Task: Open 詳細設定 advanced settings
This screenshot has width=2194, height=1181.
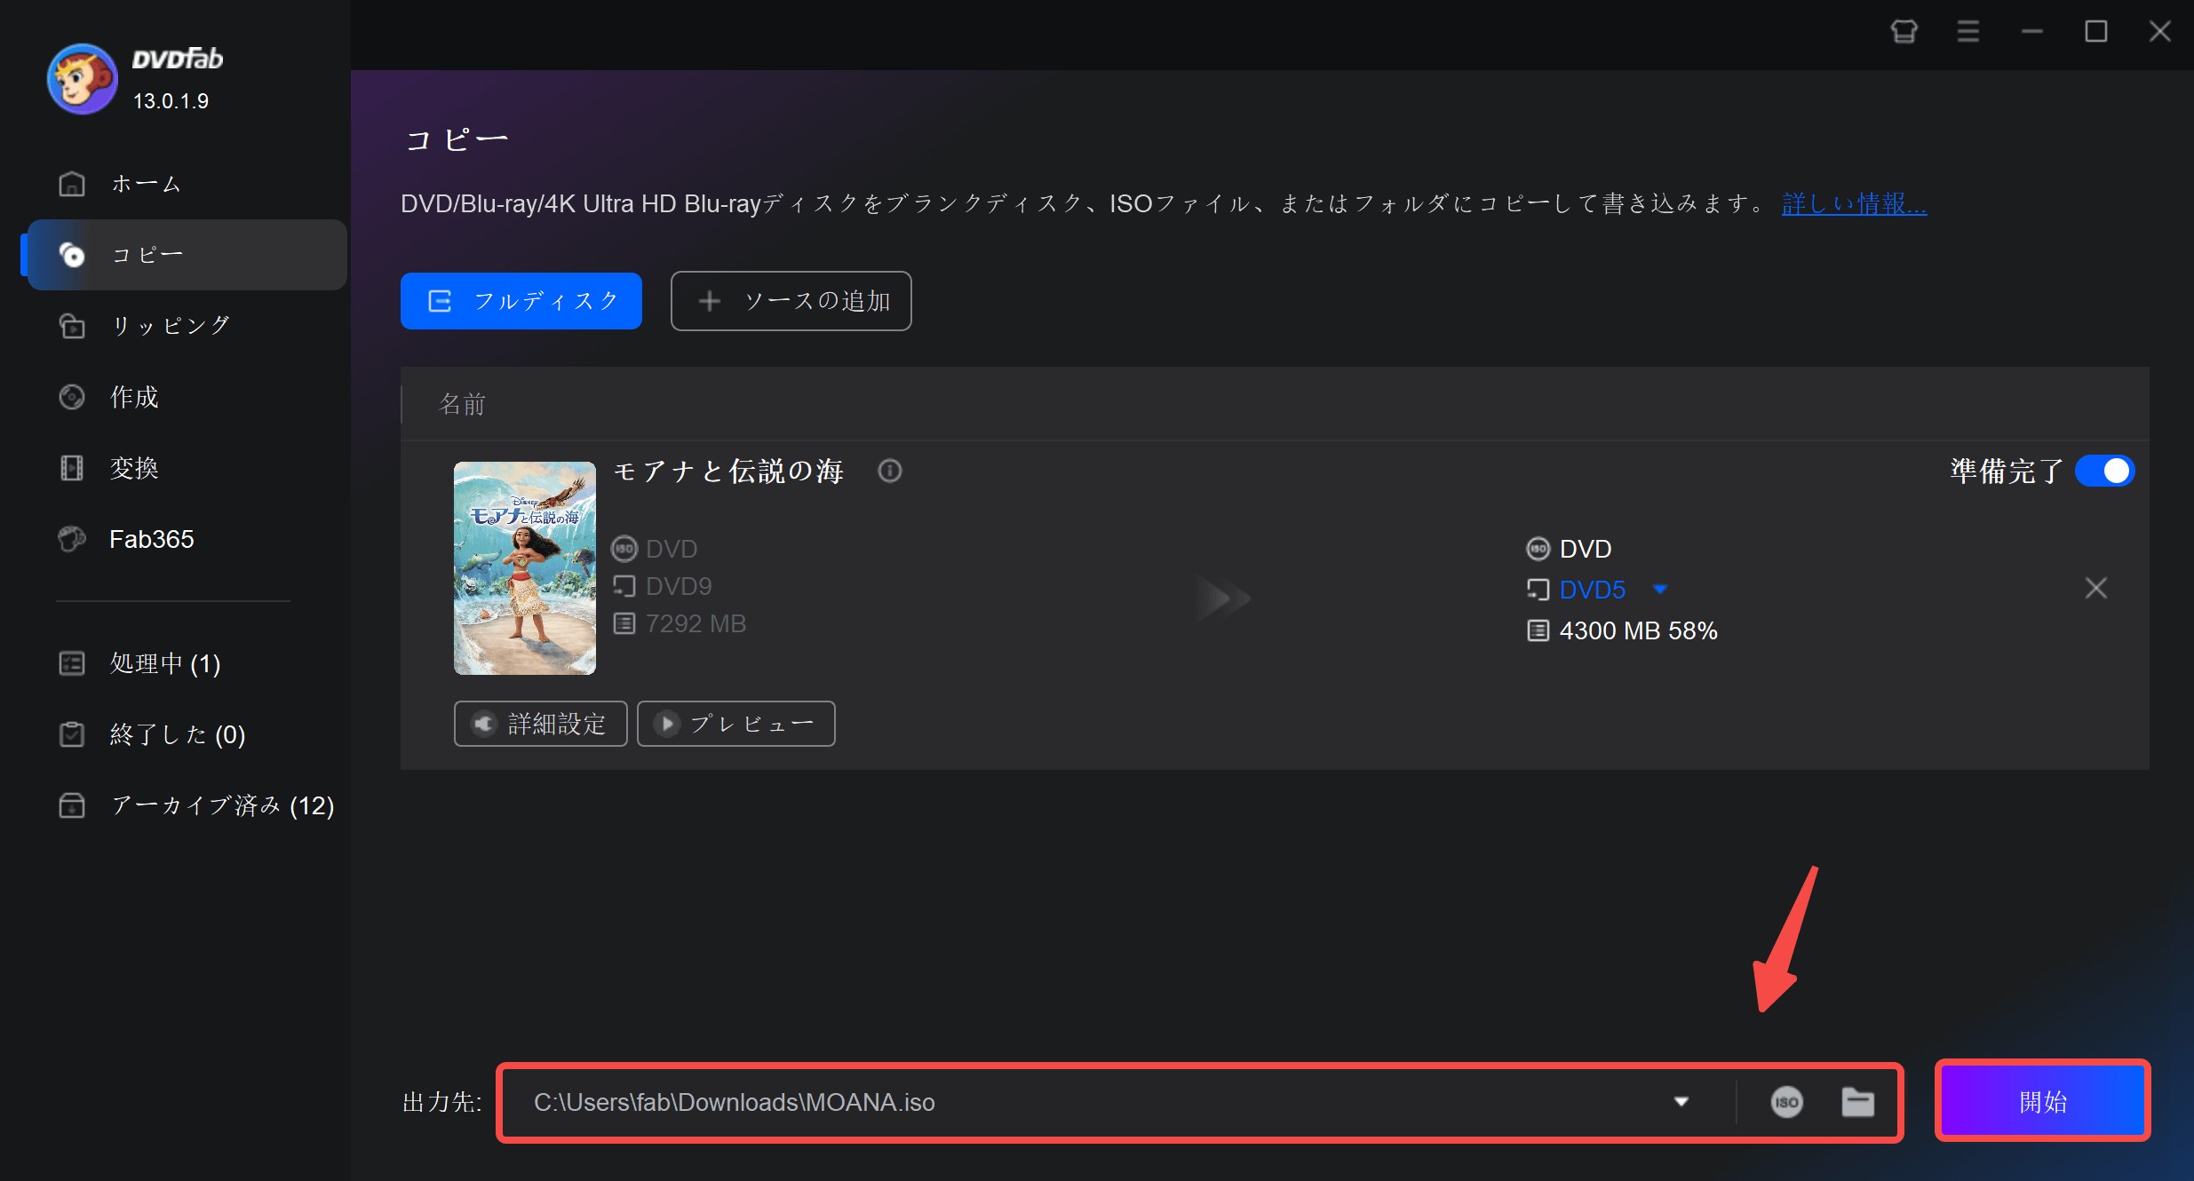Action: [540, 724]
